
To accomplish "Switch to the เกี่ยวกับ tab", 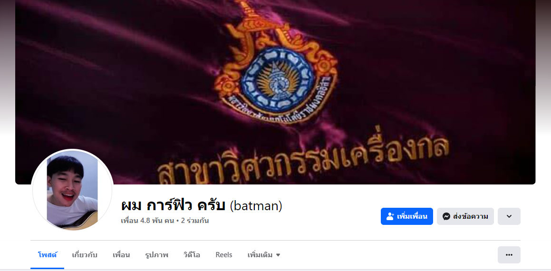I will 84,255.
